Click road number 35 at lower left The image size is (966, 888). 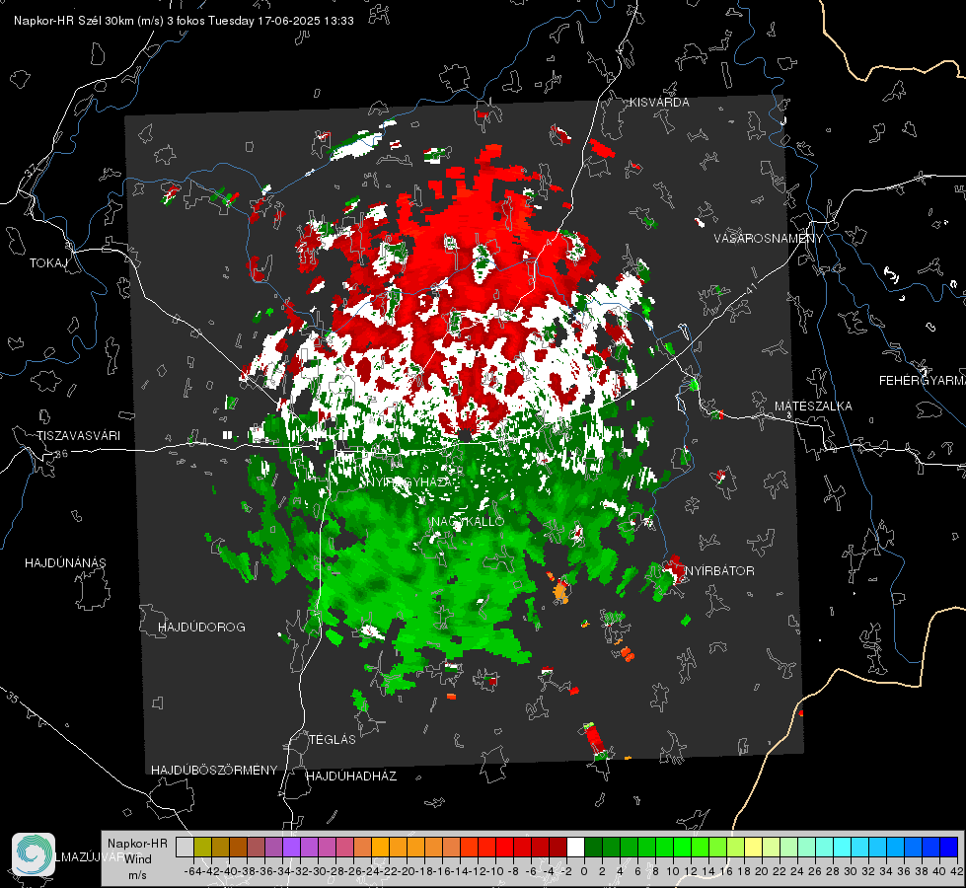click(13, 699)
